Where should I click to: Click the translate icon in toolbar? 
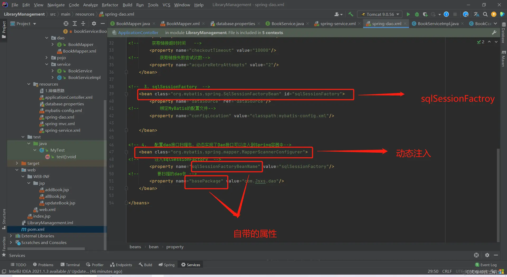pyautogui.click(x=476, y=14)
